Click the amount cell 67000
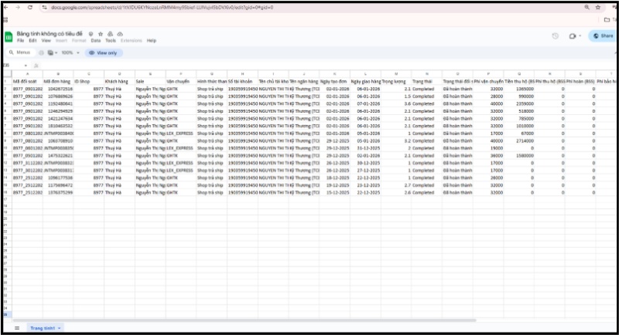 click(519, 134)
